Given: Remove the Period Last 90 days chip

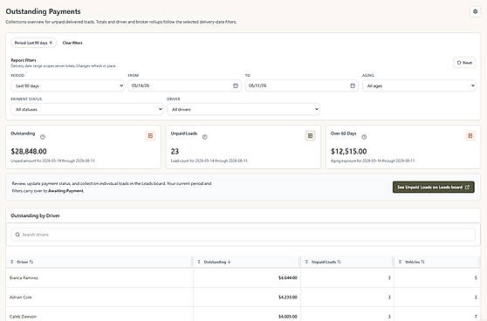Looking at the screenshot, I should coord(51,43).
